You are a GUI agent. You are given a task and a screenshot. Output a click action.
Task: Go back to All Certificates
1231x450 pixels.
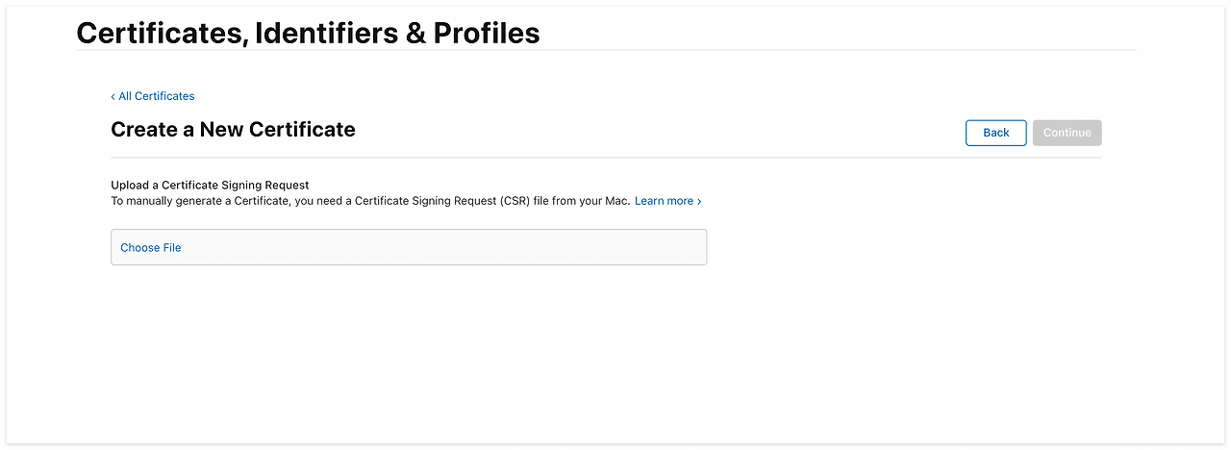(156, 96)
